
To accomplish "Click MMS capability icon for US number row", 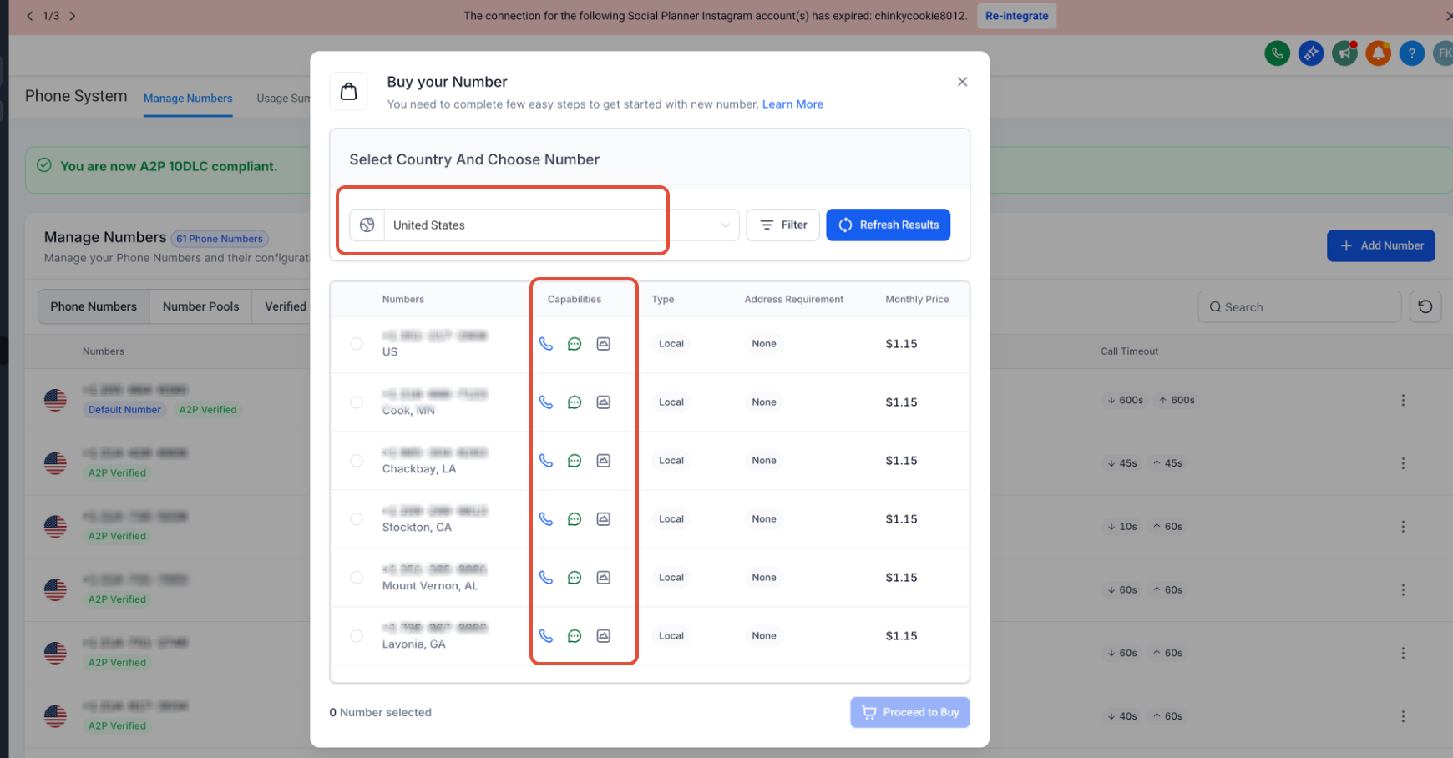I will [x=604, y=343].
